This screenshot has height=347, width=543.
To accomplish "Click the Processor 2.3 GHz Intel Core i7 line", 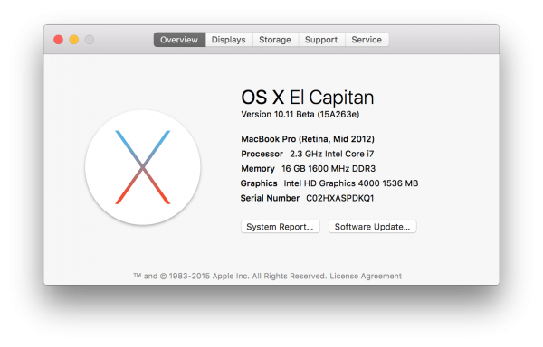I will point(308,154).
